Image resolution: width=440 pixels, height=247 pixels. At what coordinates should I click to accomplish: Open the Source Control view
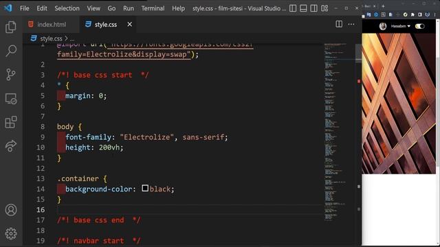coord(11,75)
